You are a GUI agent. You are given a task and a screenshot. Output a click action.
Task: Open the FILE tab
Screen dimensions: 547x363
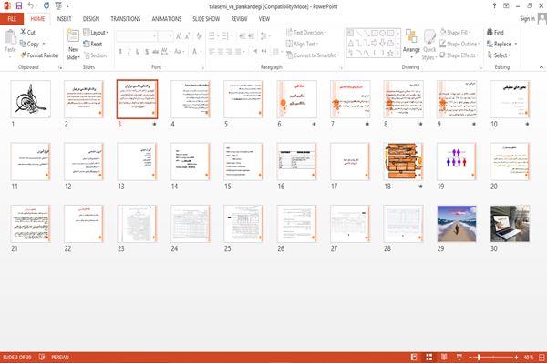click(x=12, y=19)
